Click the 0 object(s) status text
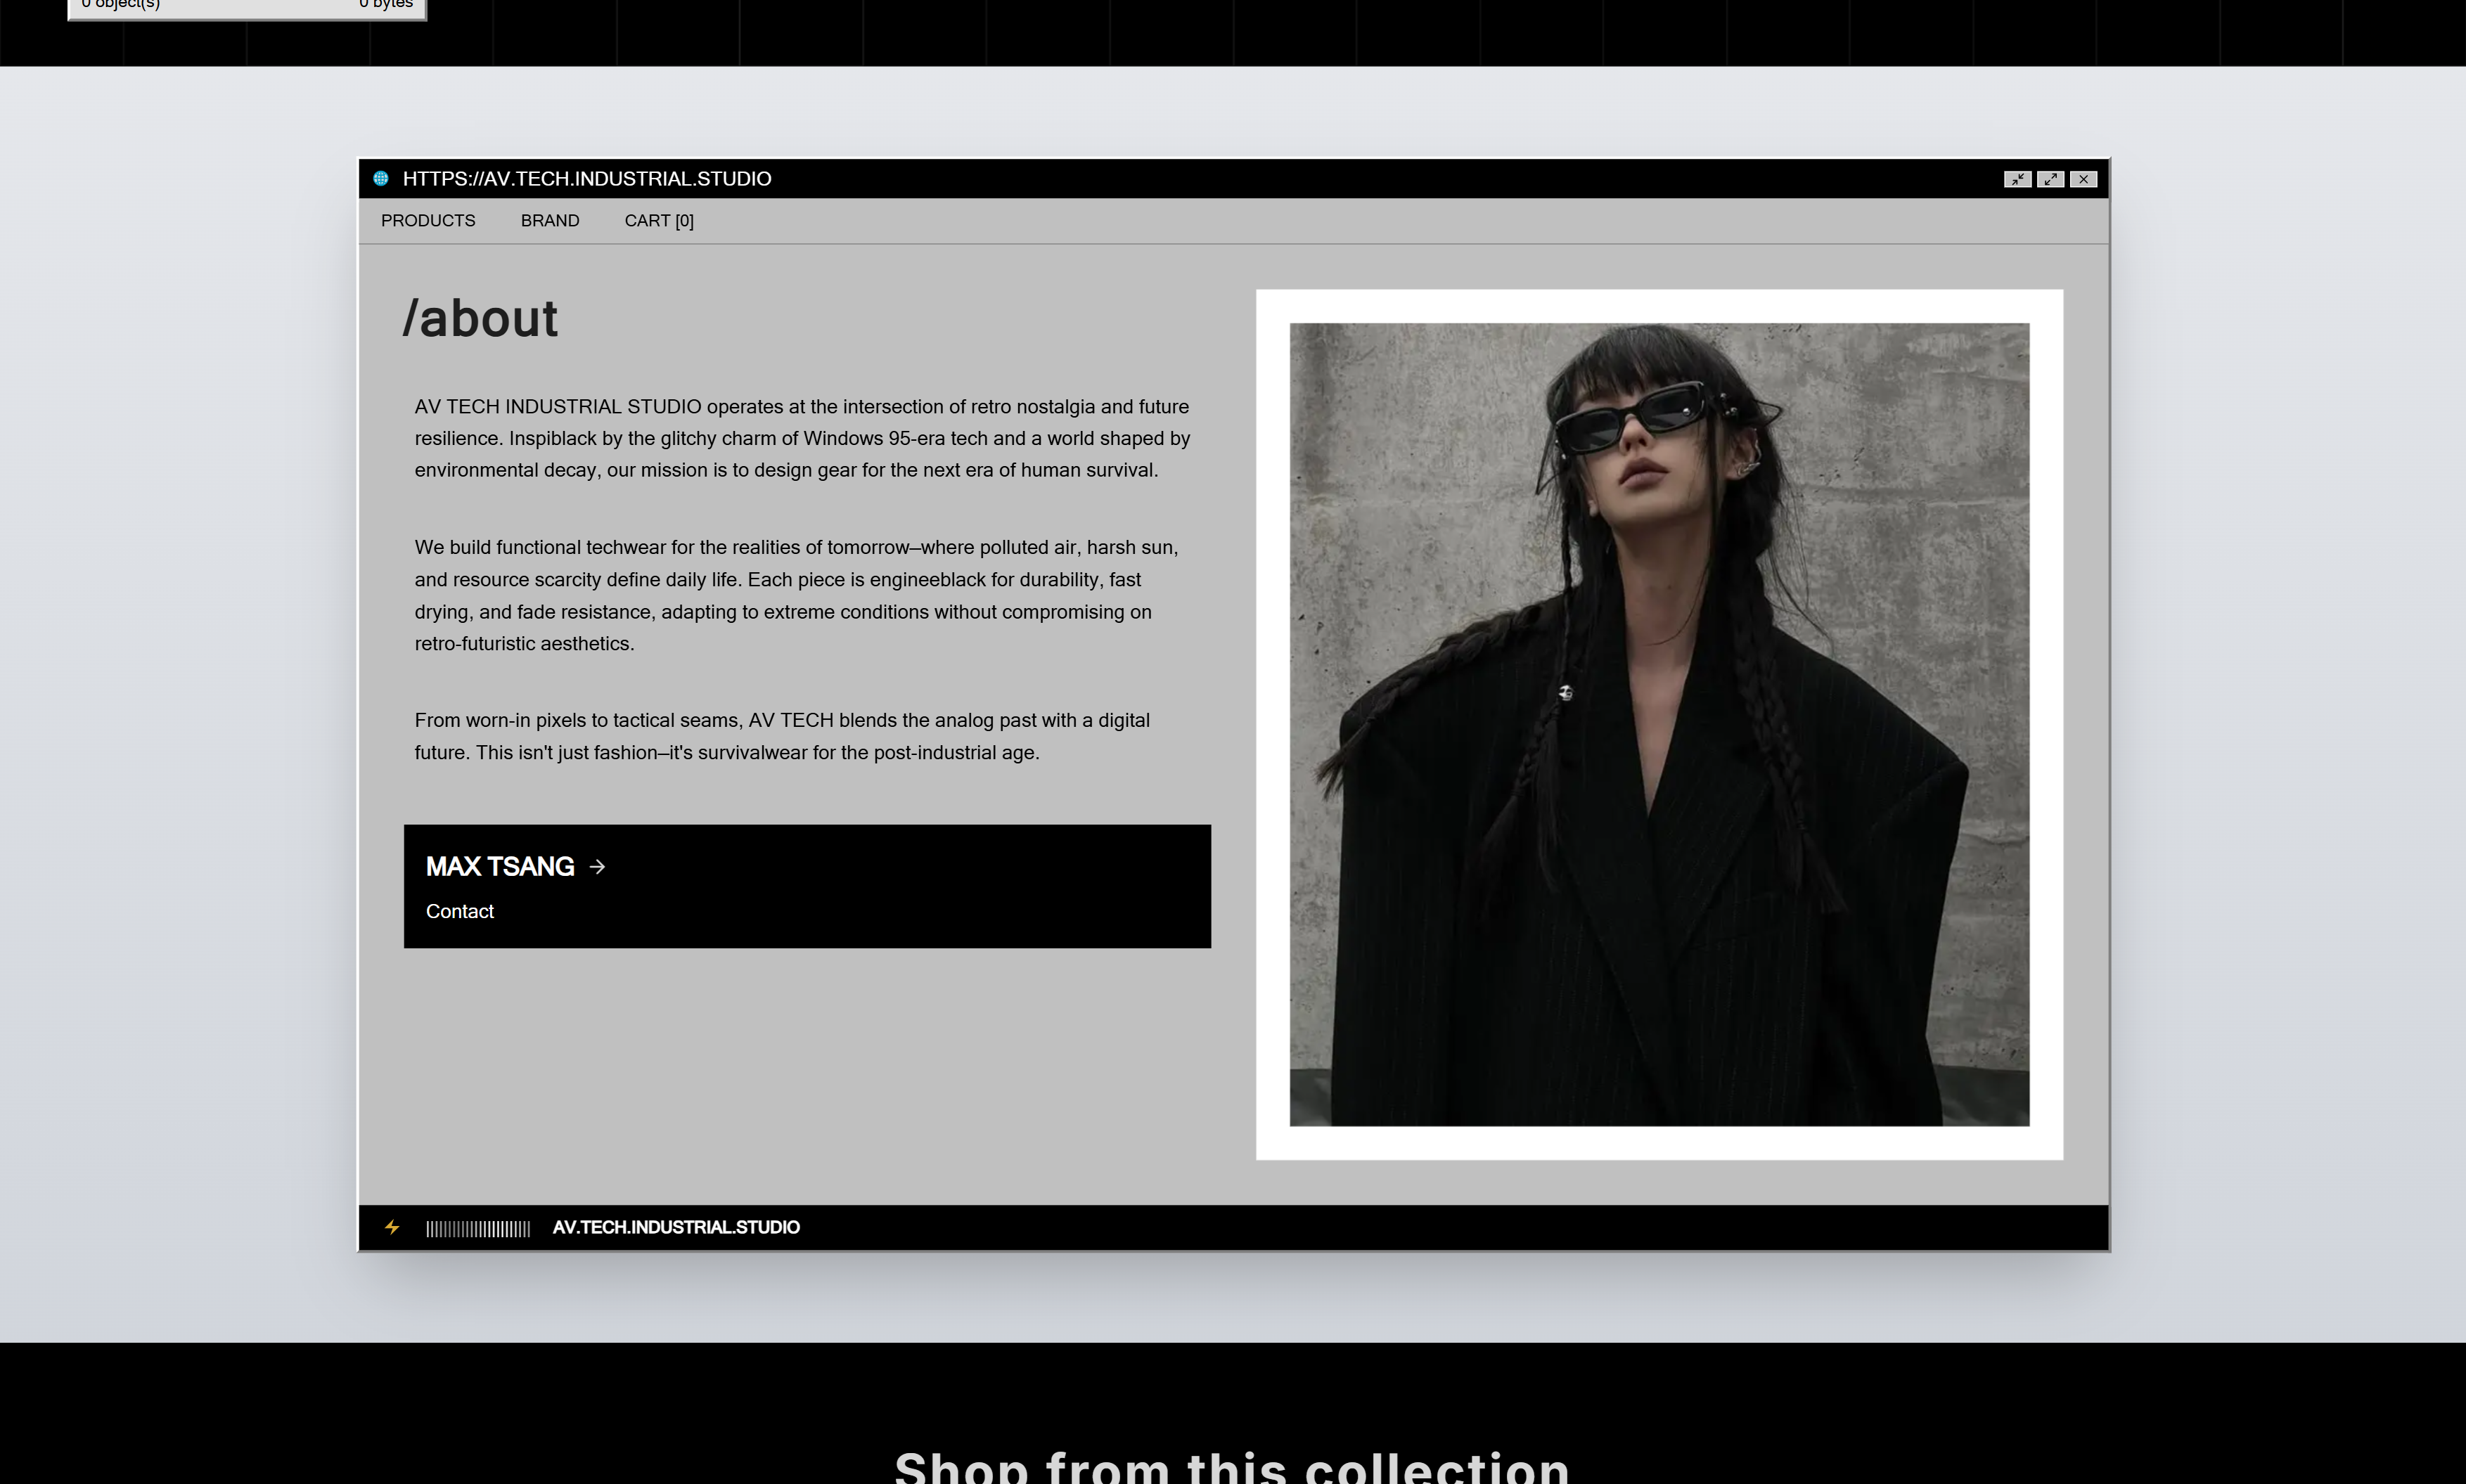This screenshot has width=2466, height=1484. pyautogui.click(x=121, y=4)
